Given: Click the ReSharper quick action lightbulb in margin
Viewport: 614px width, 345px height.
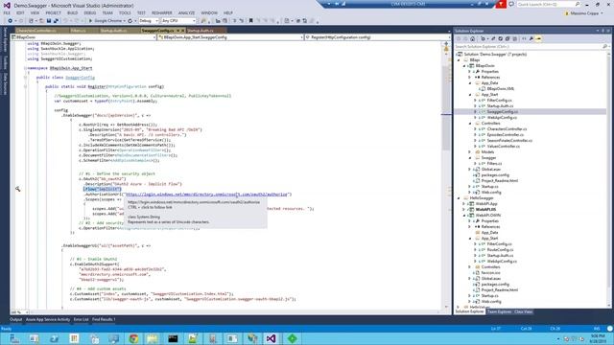Looking at the screenshot, I should 17,189.
